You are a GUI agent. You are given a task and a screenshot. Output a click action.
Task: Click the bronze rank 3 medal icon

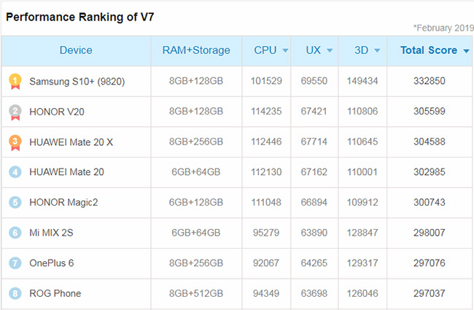point(15,142)
